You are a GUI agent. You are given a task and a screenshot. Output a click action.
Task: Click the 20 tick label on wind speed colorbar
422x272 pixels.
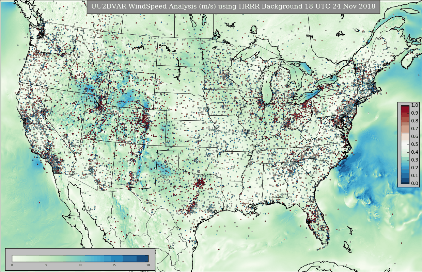click(x=148, y=265)
